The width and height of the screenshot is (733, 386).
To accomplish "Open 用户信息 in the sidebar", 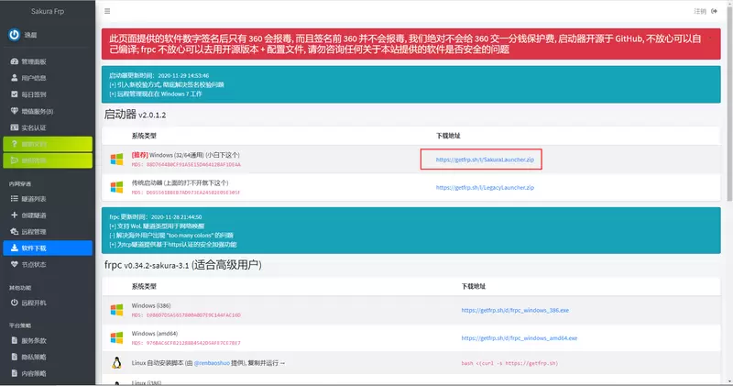I will tap(48, 78).
